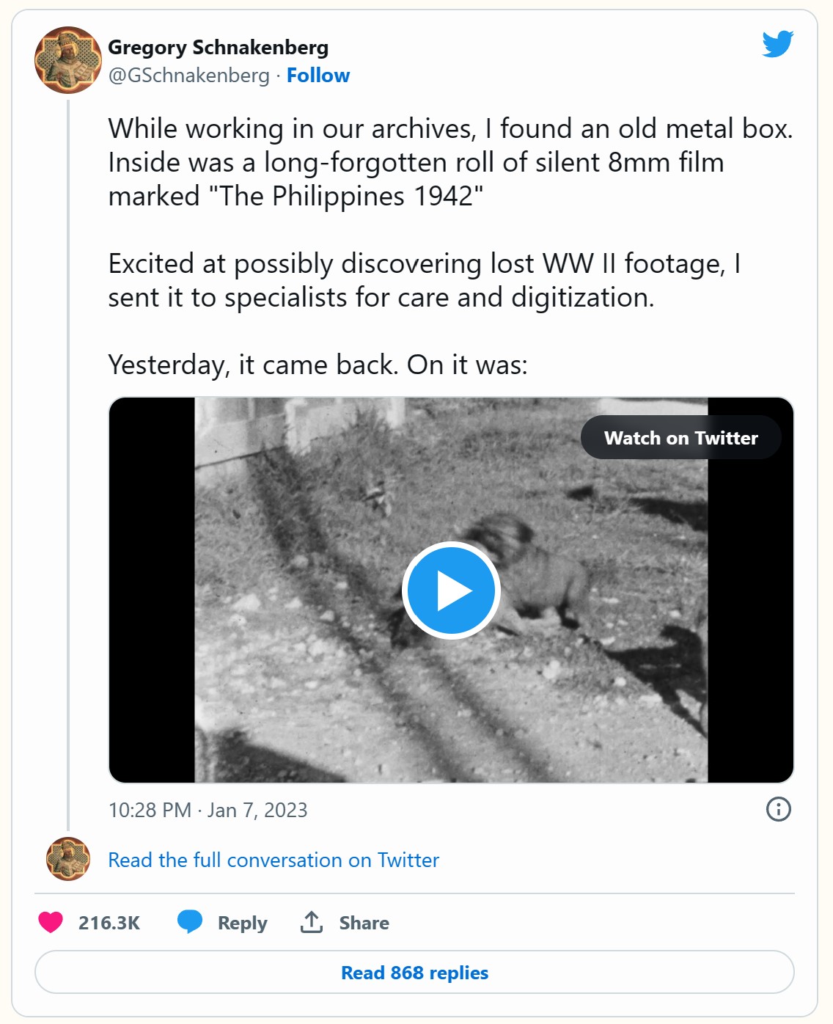Viewport: 833px width, 1024px height.
Task: Click the @GSchnakenberg handle
Action: point(188,76)
